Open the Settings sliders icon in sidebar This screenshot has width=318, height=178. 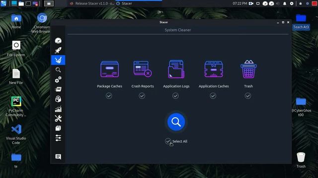point(58,138)
